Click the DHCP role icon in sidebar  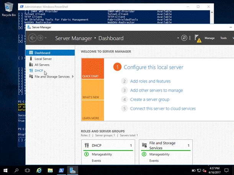pyautogui.click(x=31, y=71)
